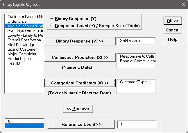
Task: Close the Binary Logistic Regression dialog
Action: [183, 5]
